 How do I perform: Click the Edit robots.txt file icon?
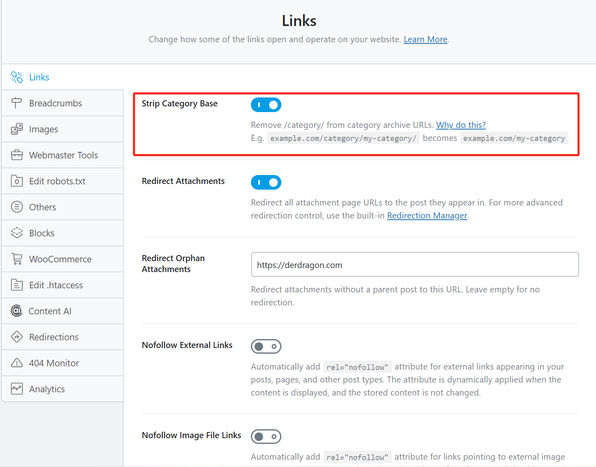tap(17, 181)
